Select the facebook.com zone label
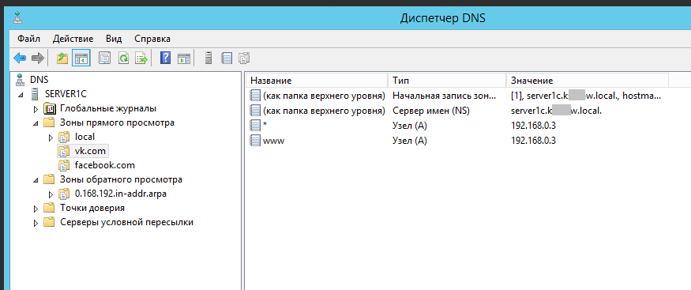Screen dimensions: 691x290 point(105,165)
